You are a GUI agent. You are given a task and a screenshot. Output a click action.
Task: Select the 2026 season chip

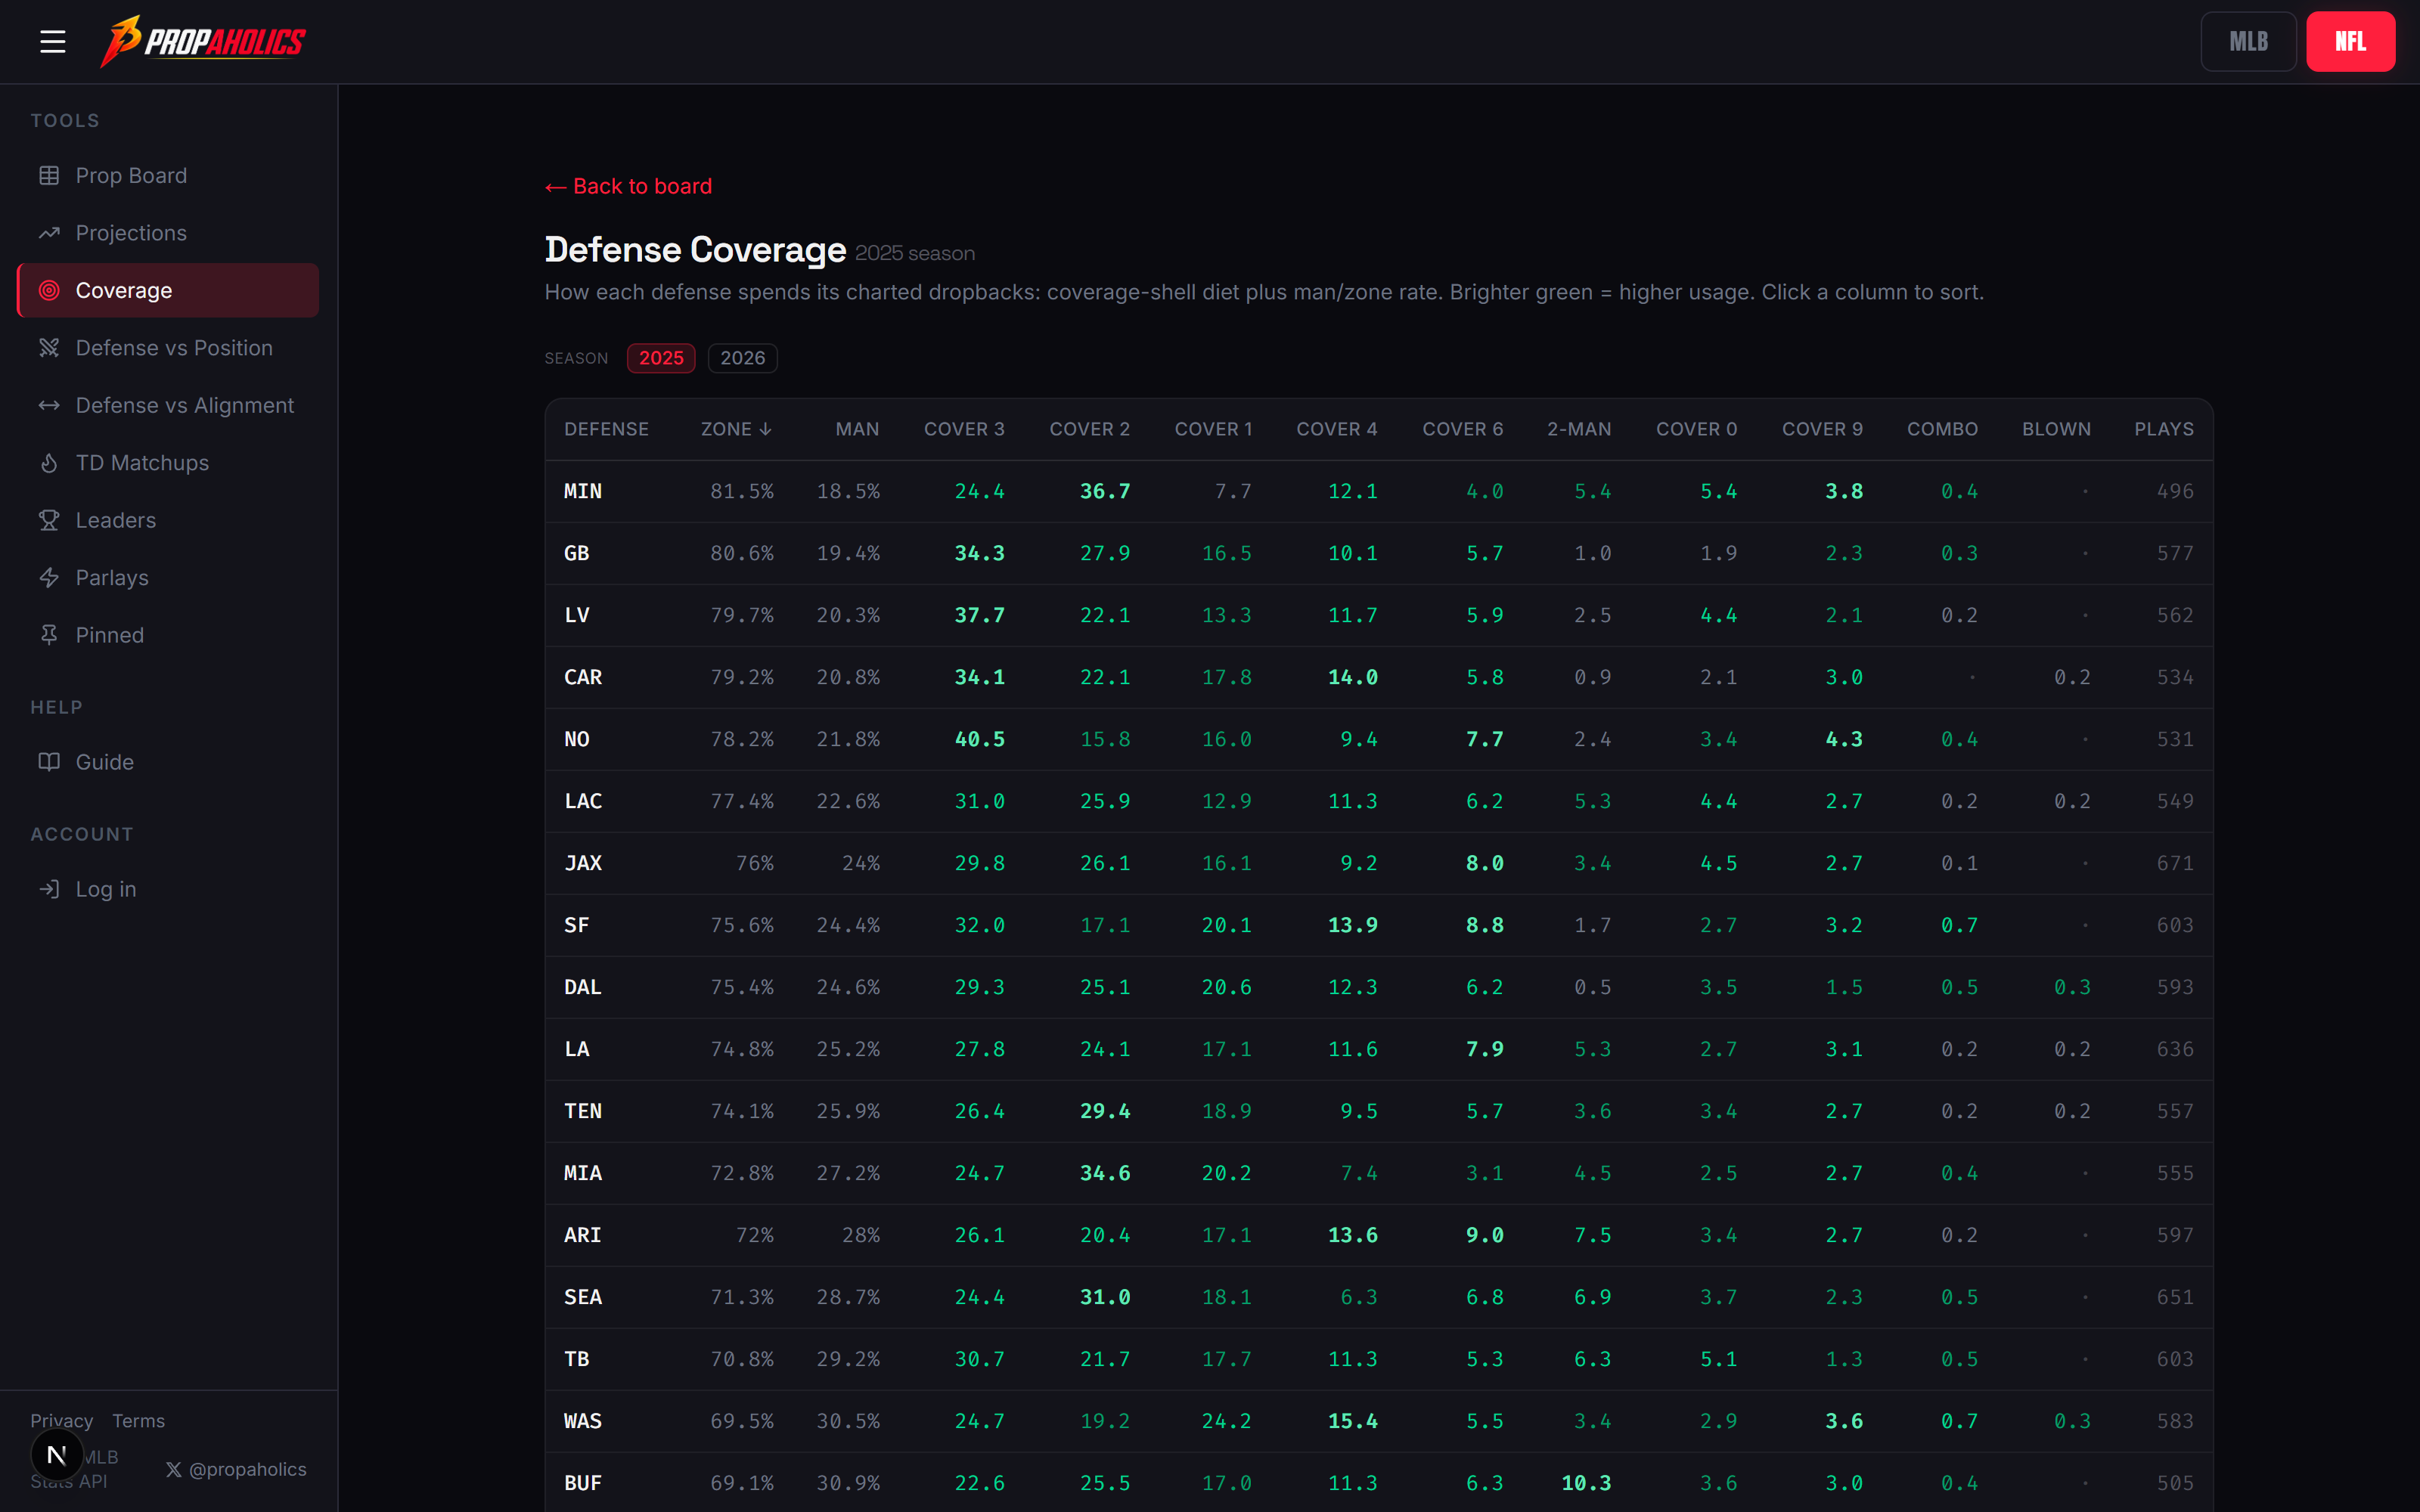tap(742, 358)
